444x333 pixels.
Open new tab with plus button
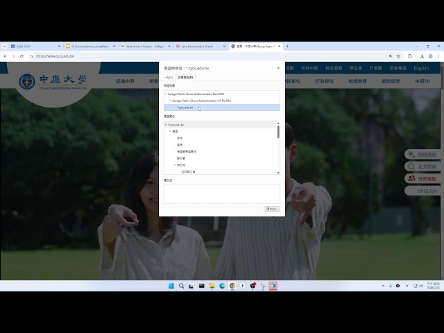[x=288, y=46]
